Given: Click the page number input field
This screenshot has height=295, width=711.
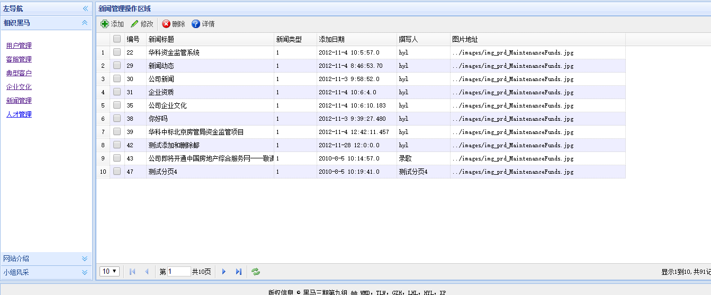Looking at the screenshot, I should 178,272.
